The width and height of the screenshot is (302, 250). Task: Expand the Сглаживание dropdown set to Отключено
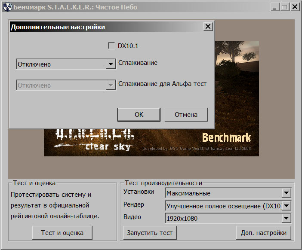[x=110, y=64]
